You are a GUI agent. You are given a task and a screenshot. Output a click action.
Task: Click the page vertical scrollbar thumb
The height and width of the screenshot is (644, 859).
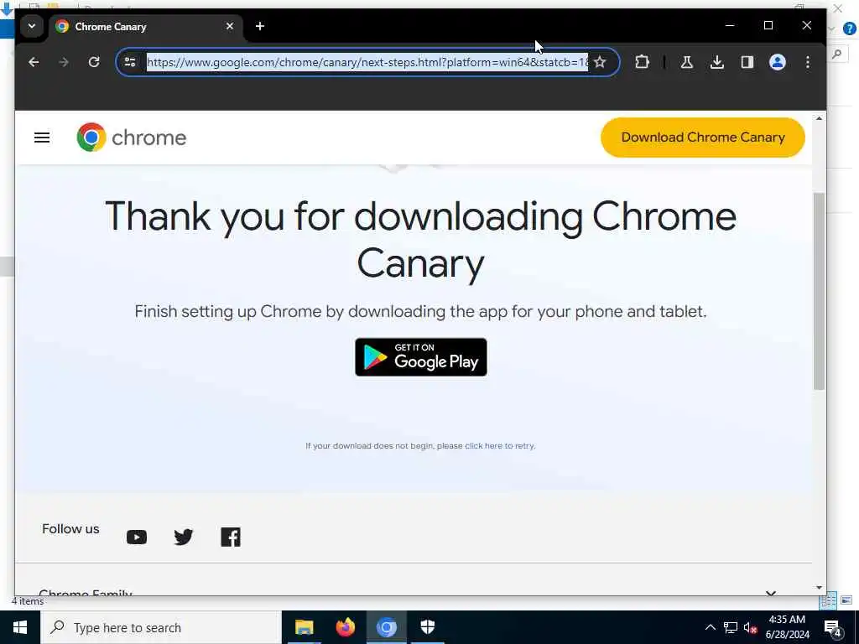coord(819,291)
